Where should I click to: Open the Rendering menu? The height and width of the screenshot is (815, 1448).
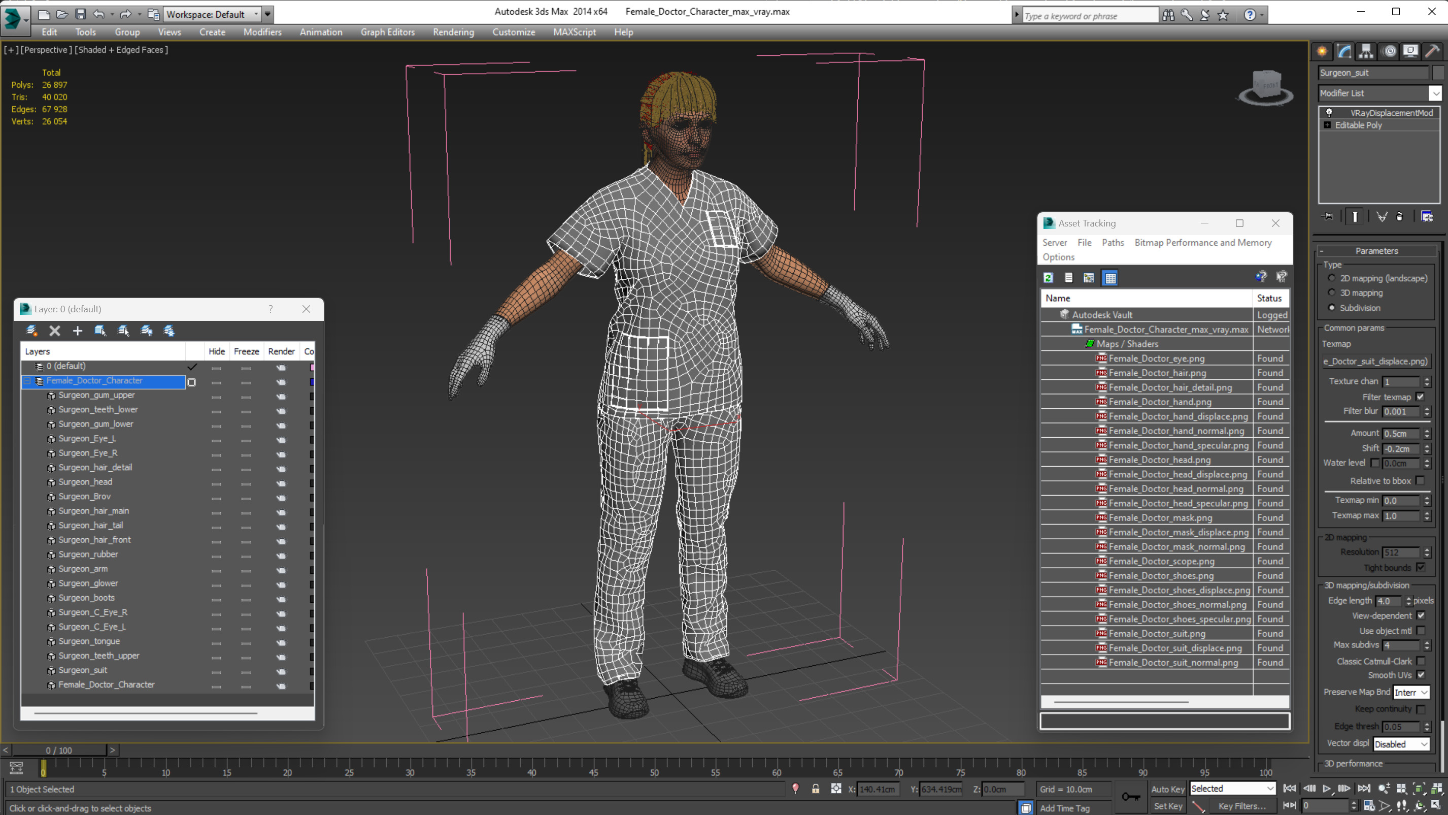(453, 32)
